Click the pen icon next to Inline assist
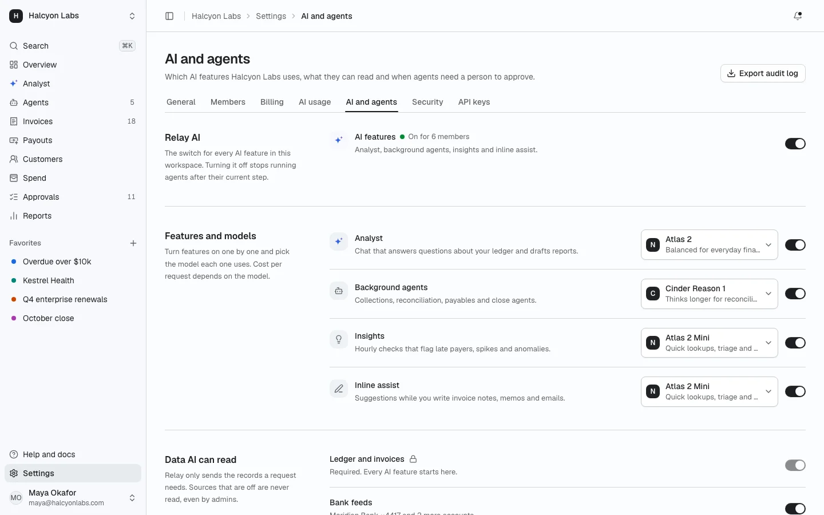Image resolution: width=824 pixels, height=515 pixels. tap(339, 389)
